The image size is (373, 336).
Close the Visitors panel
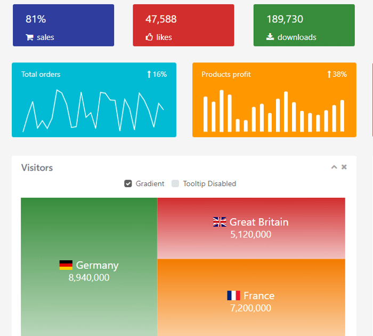(x=344, y=167)
